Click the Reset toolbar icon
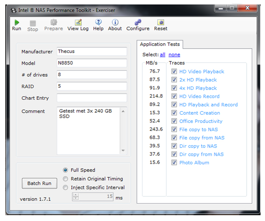Image resolution: width=265 pixels, height=221 pixels. 161,22
